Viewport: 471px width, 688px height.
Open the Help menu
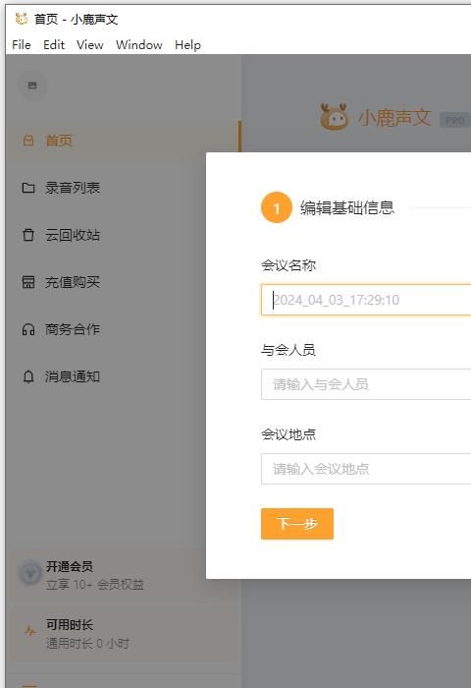coord(187,45)
